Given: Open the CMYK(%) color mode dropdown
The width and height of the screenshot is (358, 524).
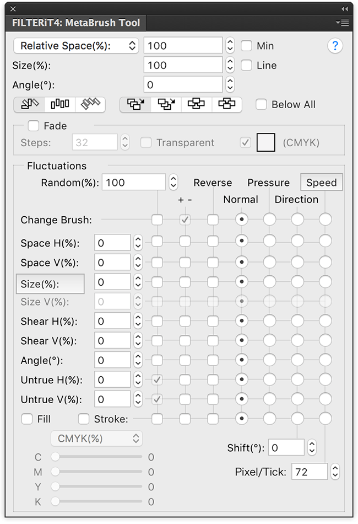Looking at the screenshot, I should point(97,439).
